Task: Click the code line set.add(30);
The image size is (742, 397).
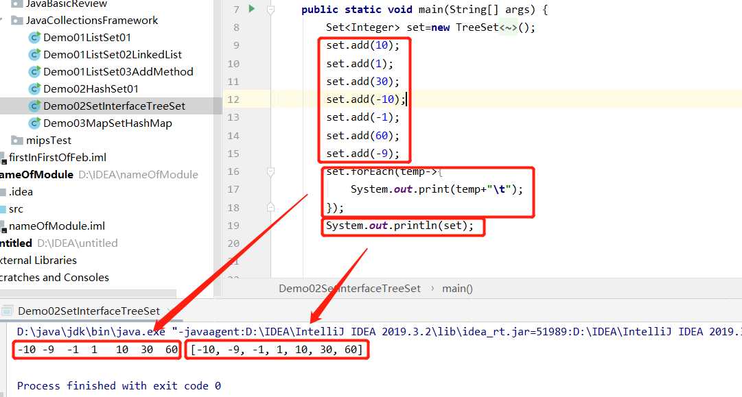Action: (x=362, y=82)
